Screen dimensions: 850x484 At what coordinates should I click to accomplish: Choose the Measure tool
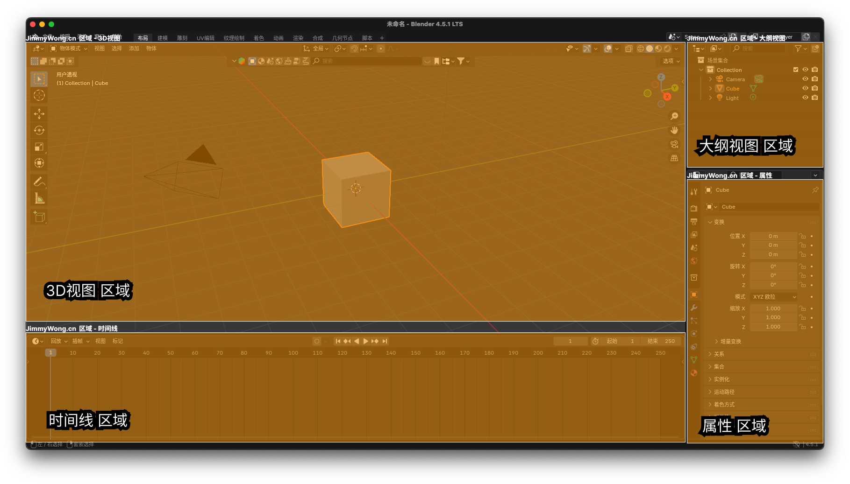click(39, 199)
